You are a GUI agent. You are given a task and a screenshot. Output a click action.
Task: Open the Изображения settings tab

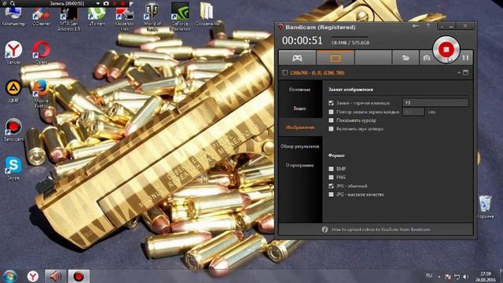[299, 127]
